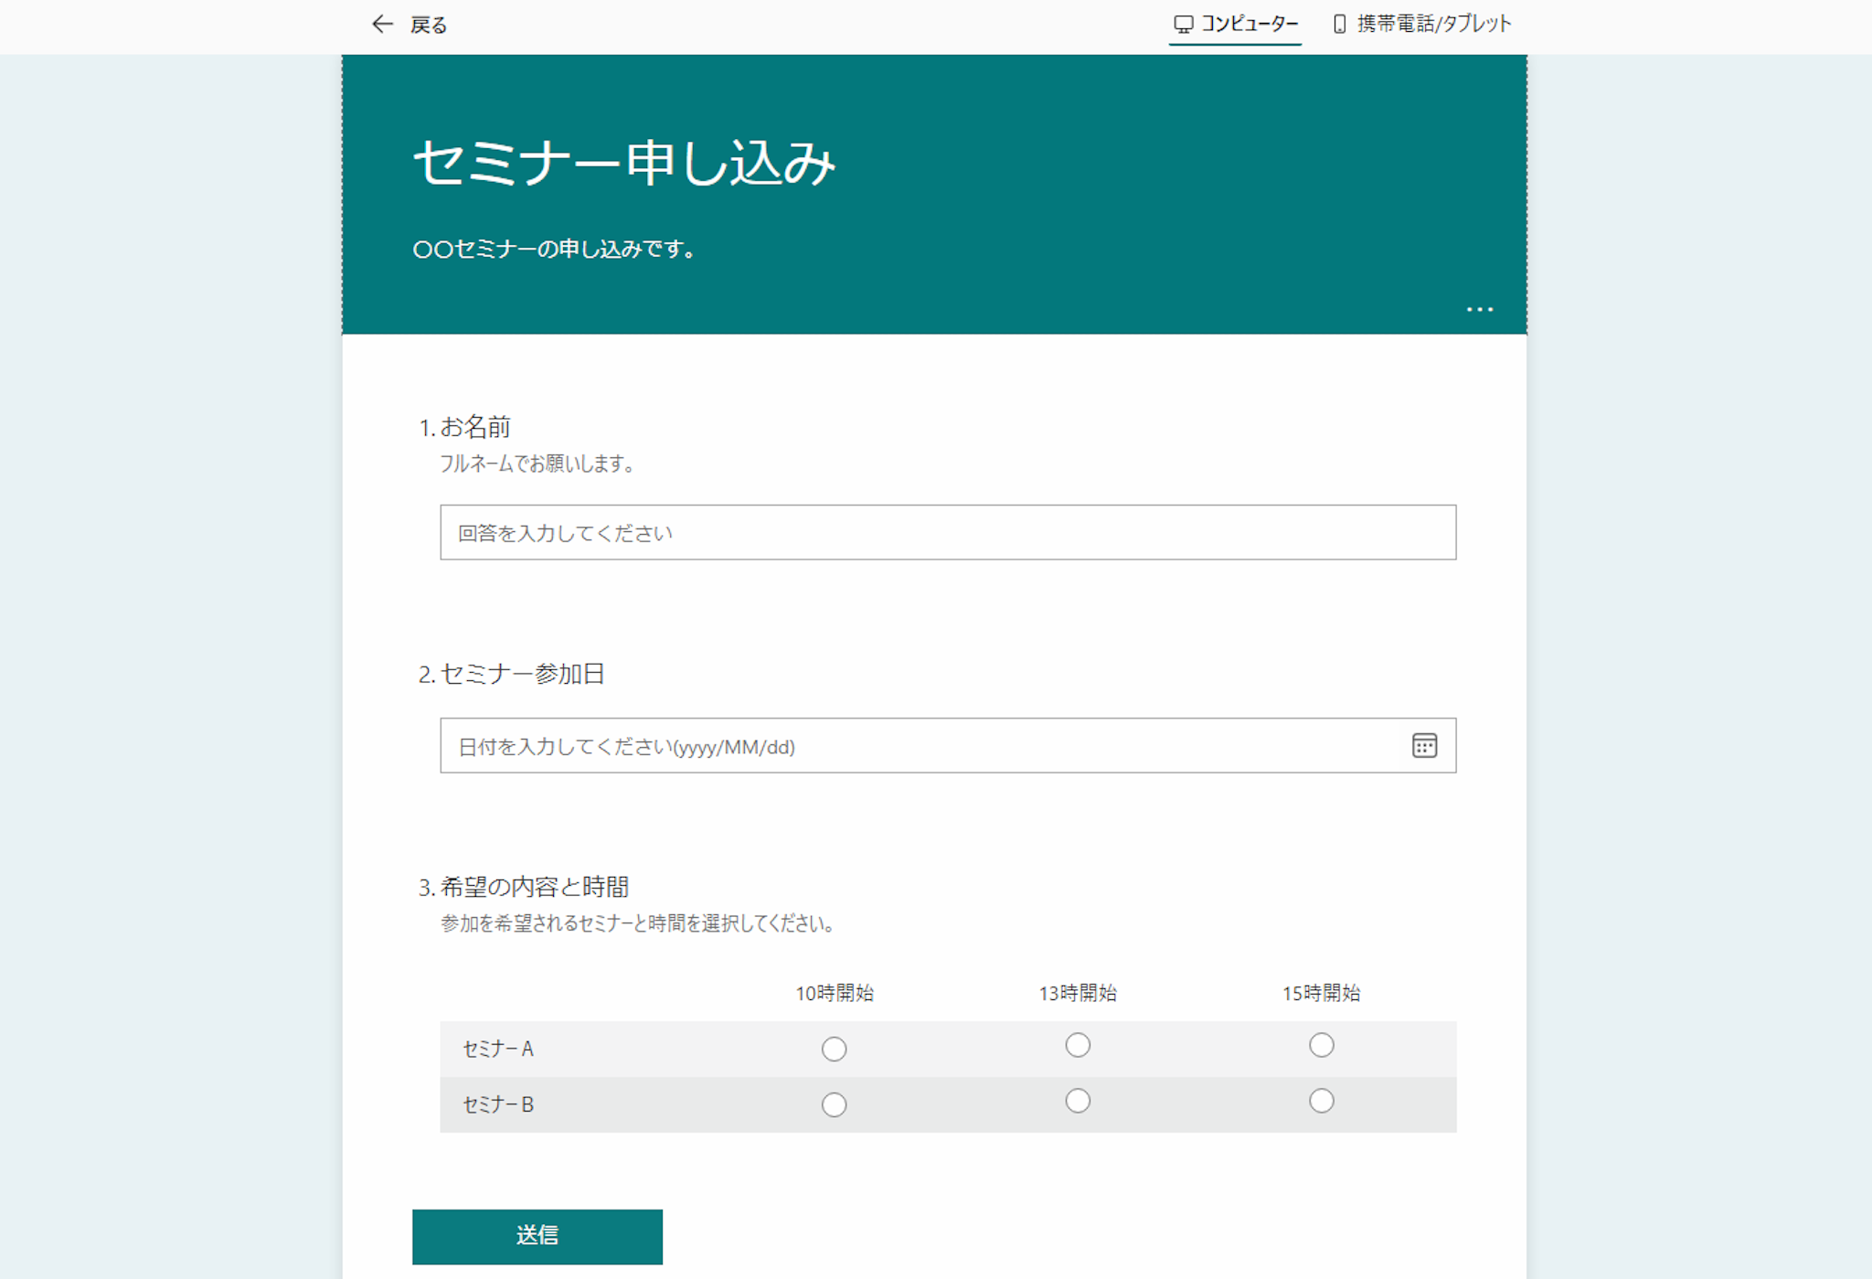
Task: Open the calendar date picker icon
Action: 1423,746
